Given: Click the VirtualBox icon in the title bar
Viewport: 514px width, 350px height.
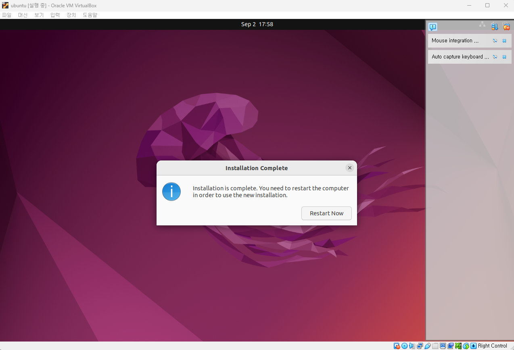Looking at the screenshot, I should click(x=5, y=5).
